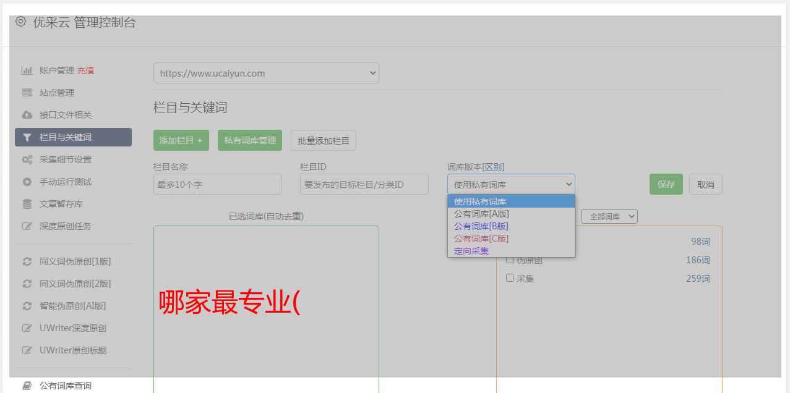Tick the 伪原创 checkbox
Viewport: 790px width, 393px height.
point(510,260)
